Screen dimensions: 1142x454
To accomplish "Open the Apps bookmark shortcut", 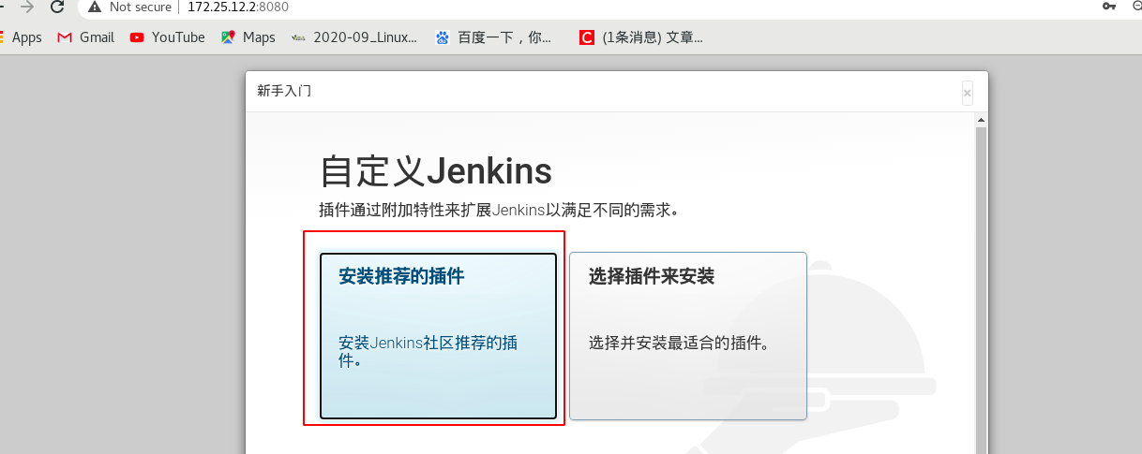I will click(x=21, y=37).
